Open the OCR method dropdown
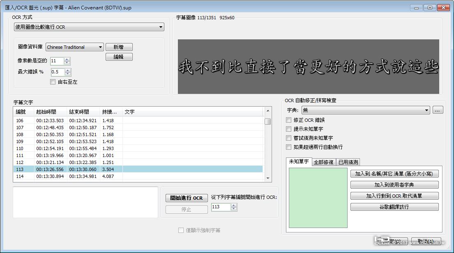Screen dimensions: 454x253 click(89, 27)
